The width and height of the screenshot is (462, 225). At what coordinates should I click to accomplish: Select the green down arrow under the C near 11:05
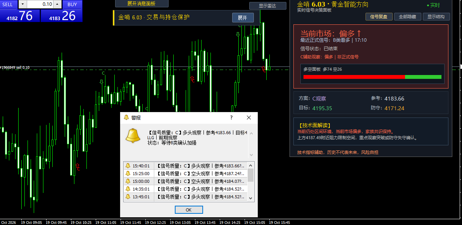(x=102, y=82)
